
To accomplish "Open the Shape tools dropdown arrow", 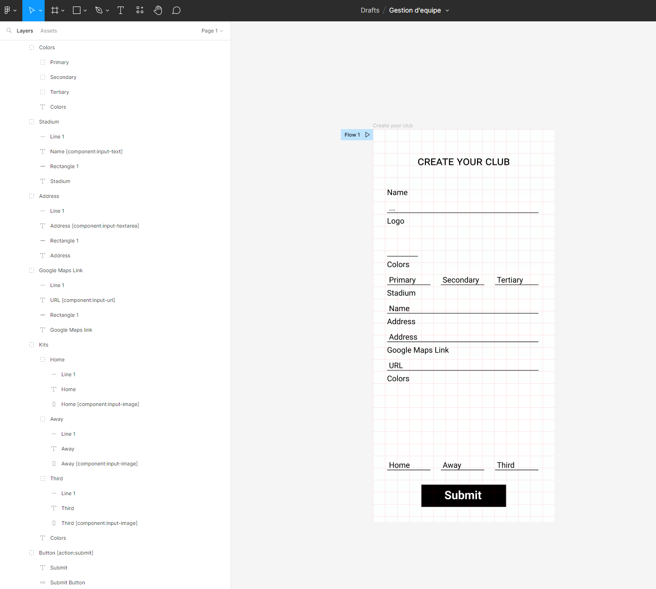I will 85,10.
